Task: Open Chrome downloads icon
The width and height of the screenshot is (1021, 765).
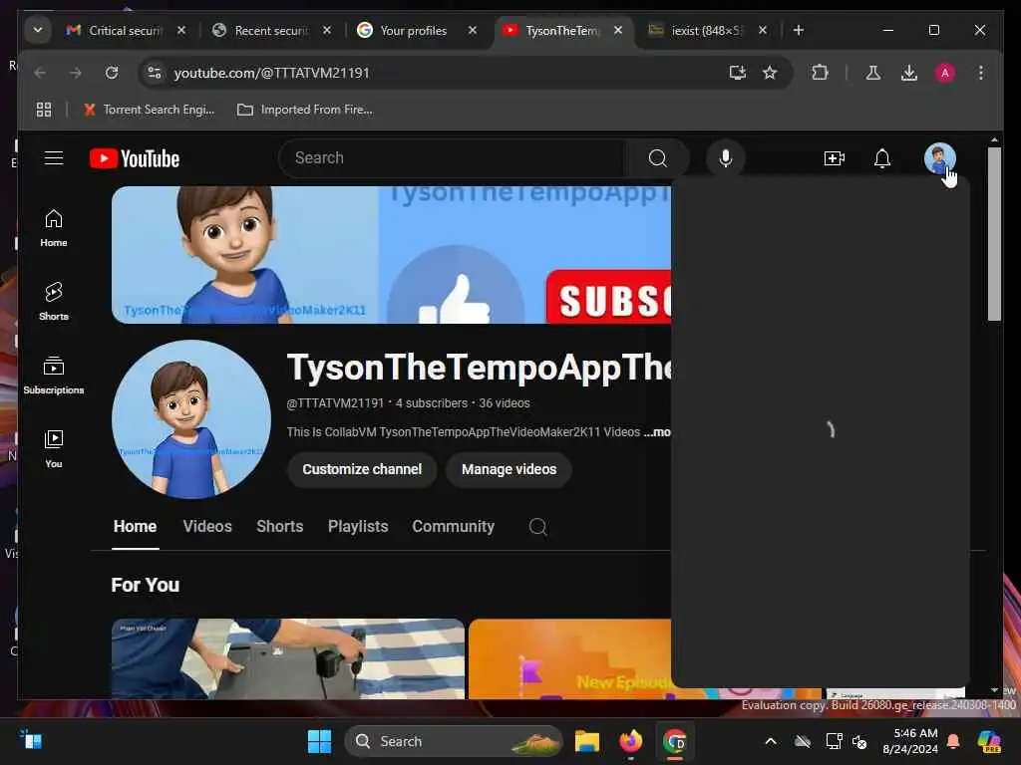Action: coord(909,73)
